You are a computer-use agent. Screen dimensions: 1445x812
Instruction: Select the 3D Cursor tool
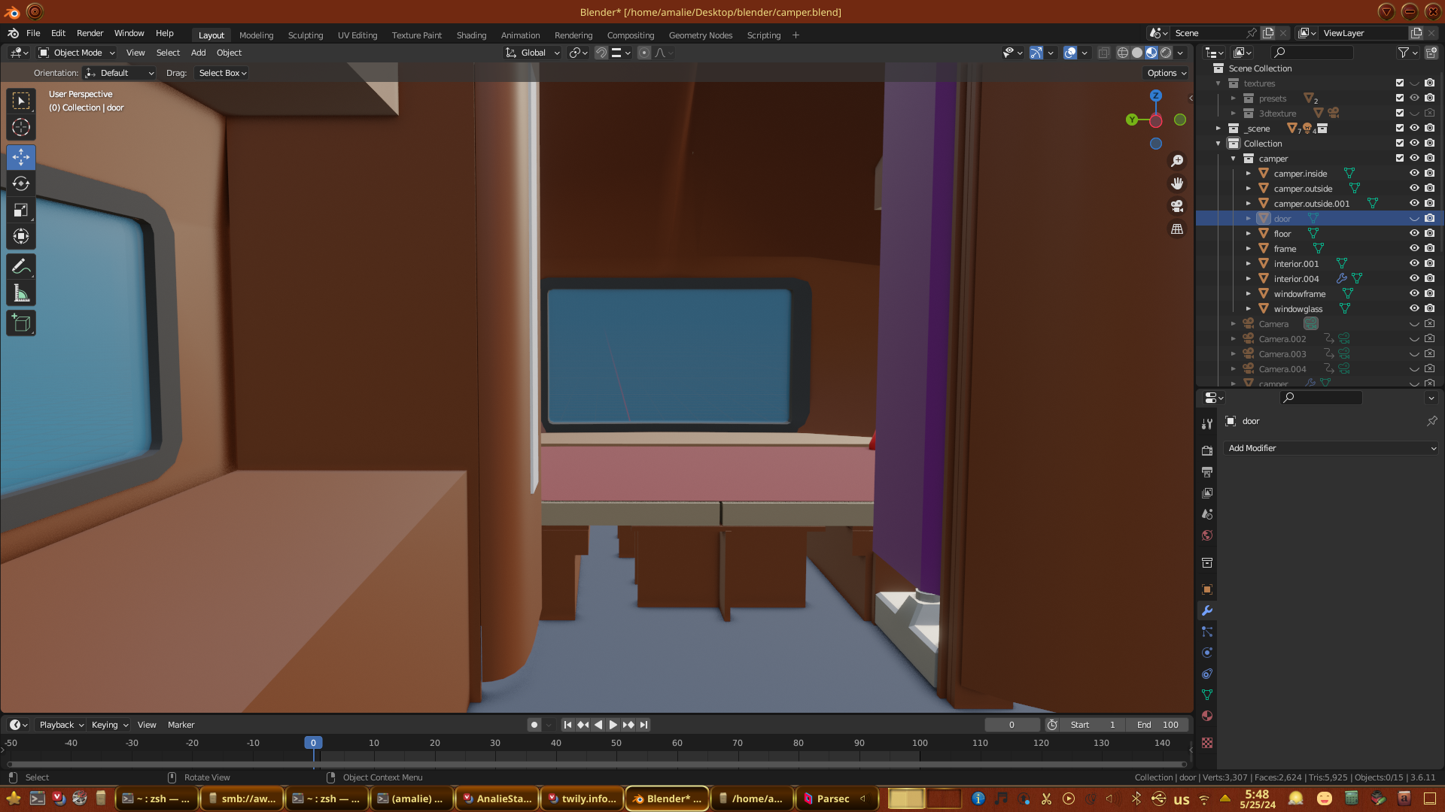[x=21, y=127]
